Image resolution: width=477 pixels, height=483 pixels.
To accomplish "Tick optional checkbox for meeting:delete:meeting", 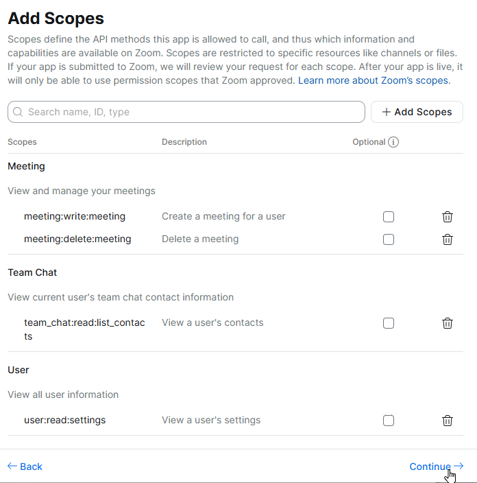I will [x=389, y=239].
